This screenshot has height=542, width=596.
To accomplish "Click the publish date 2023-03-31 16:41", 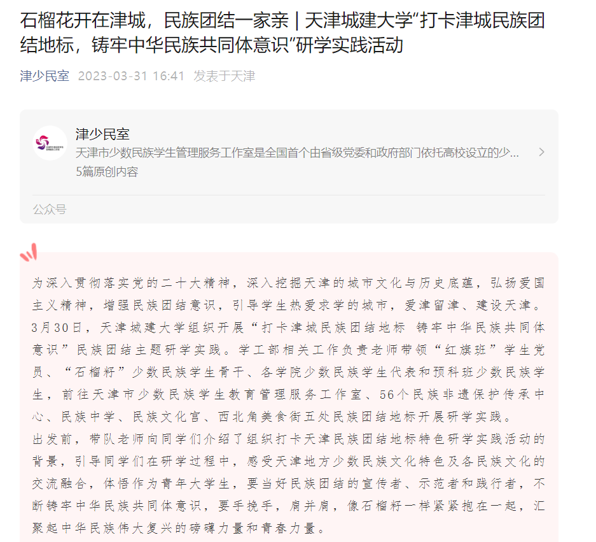I will (131, 76).
